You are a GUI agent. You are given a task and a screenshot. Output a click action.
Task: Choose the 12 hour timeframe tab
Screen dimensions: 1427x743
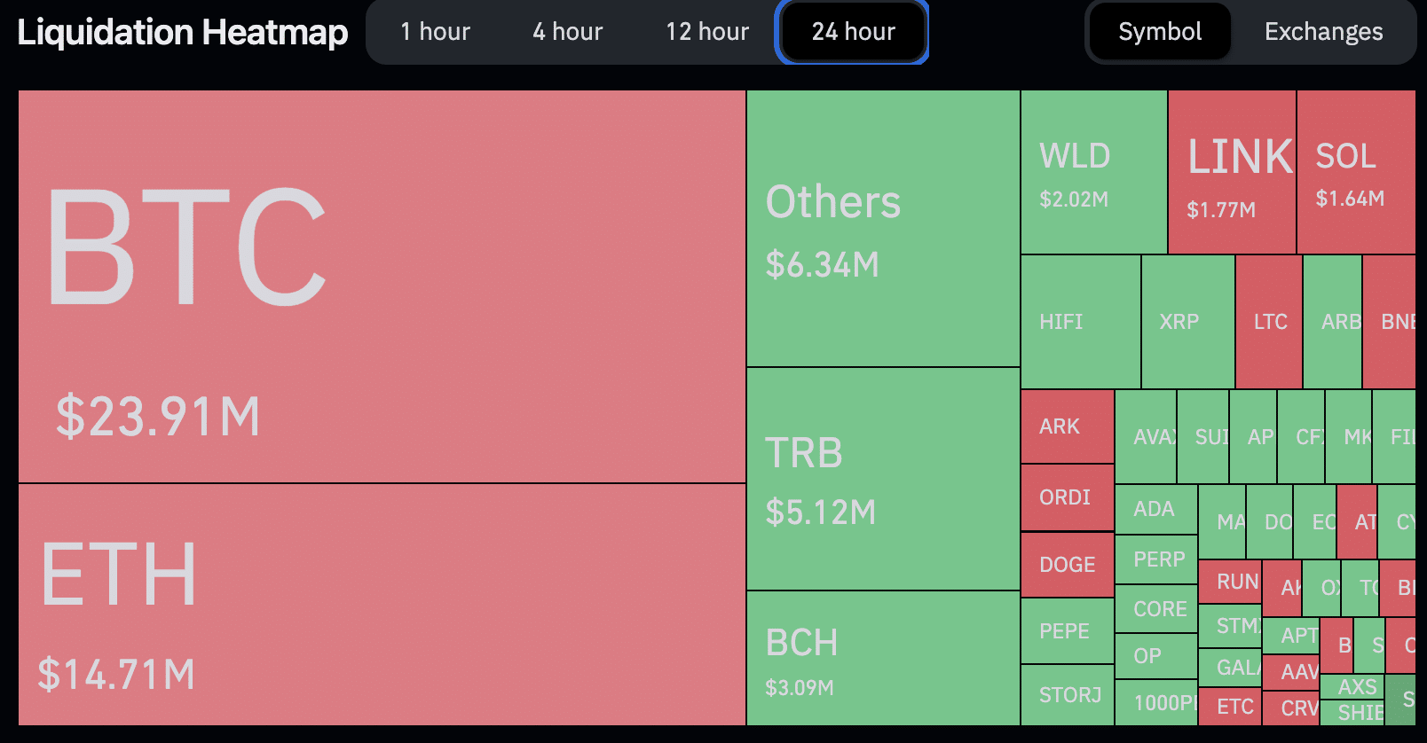[x=707, y=32]
